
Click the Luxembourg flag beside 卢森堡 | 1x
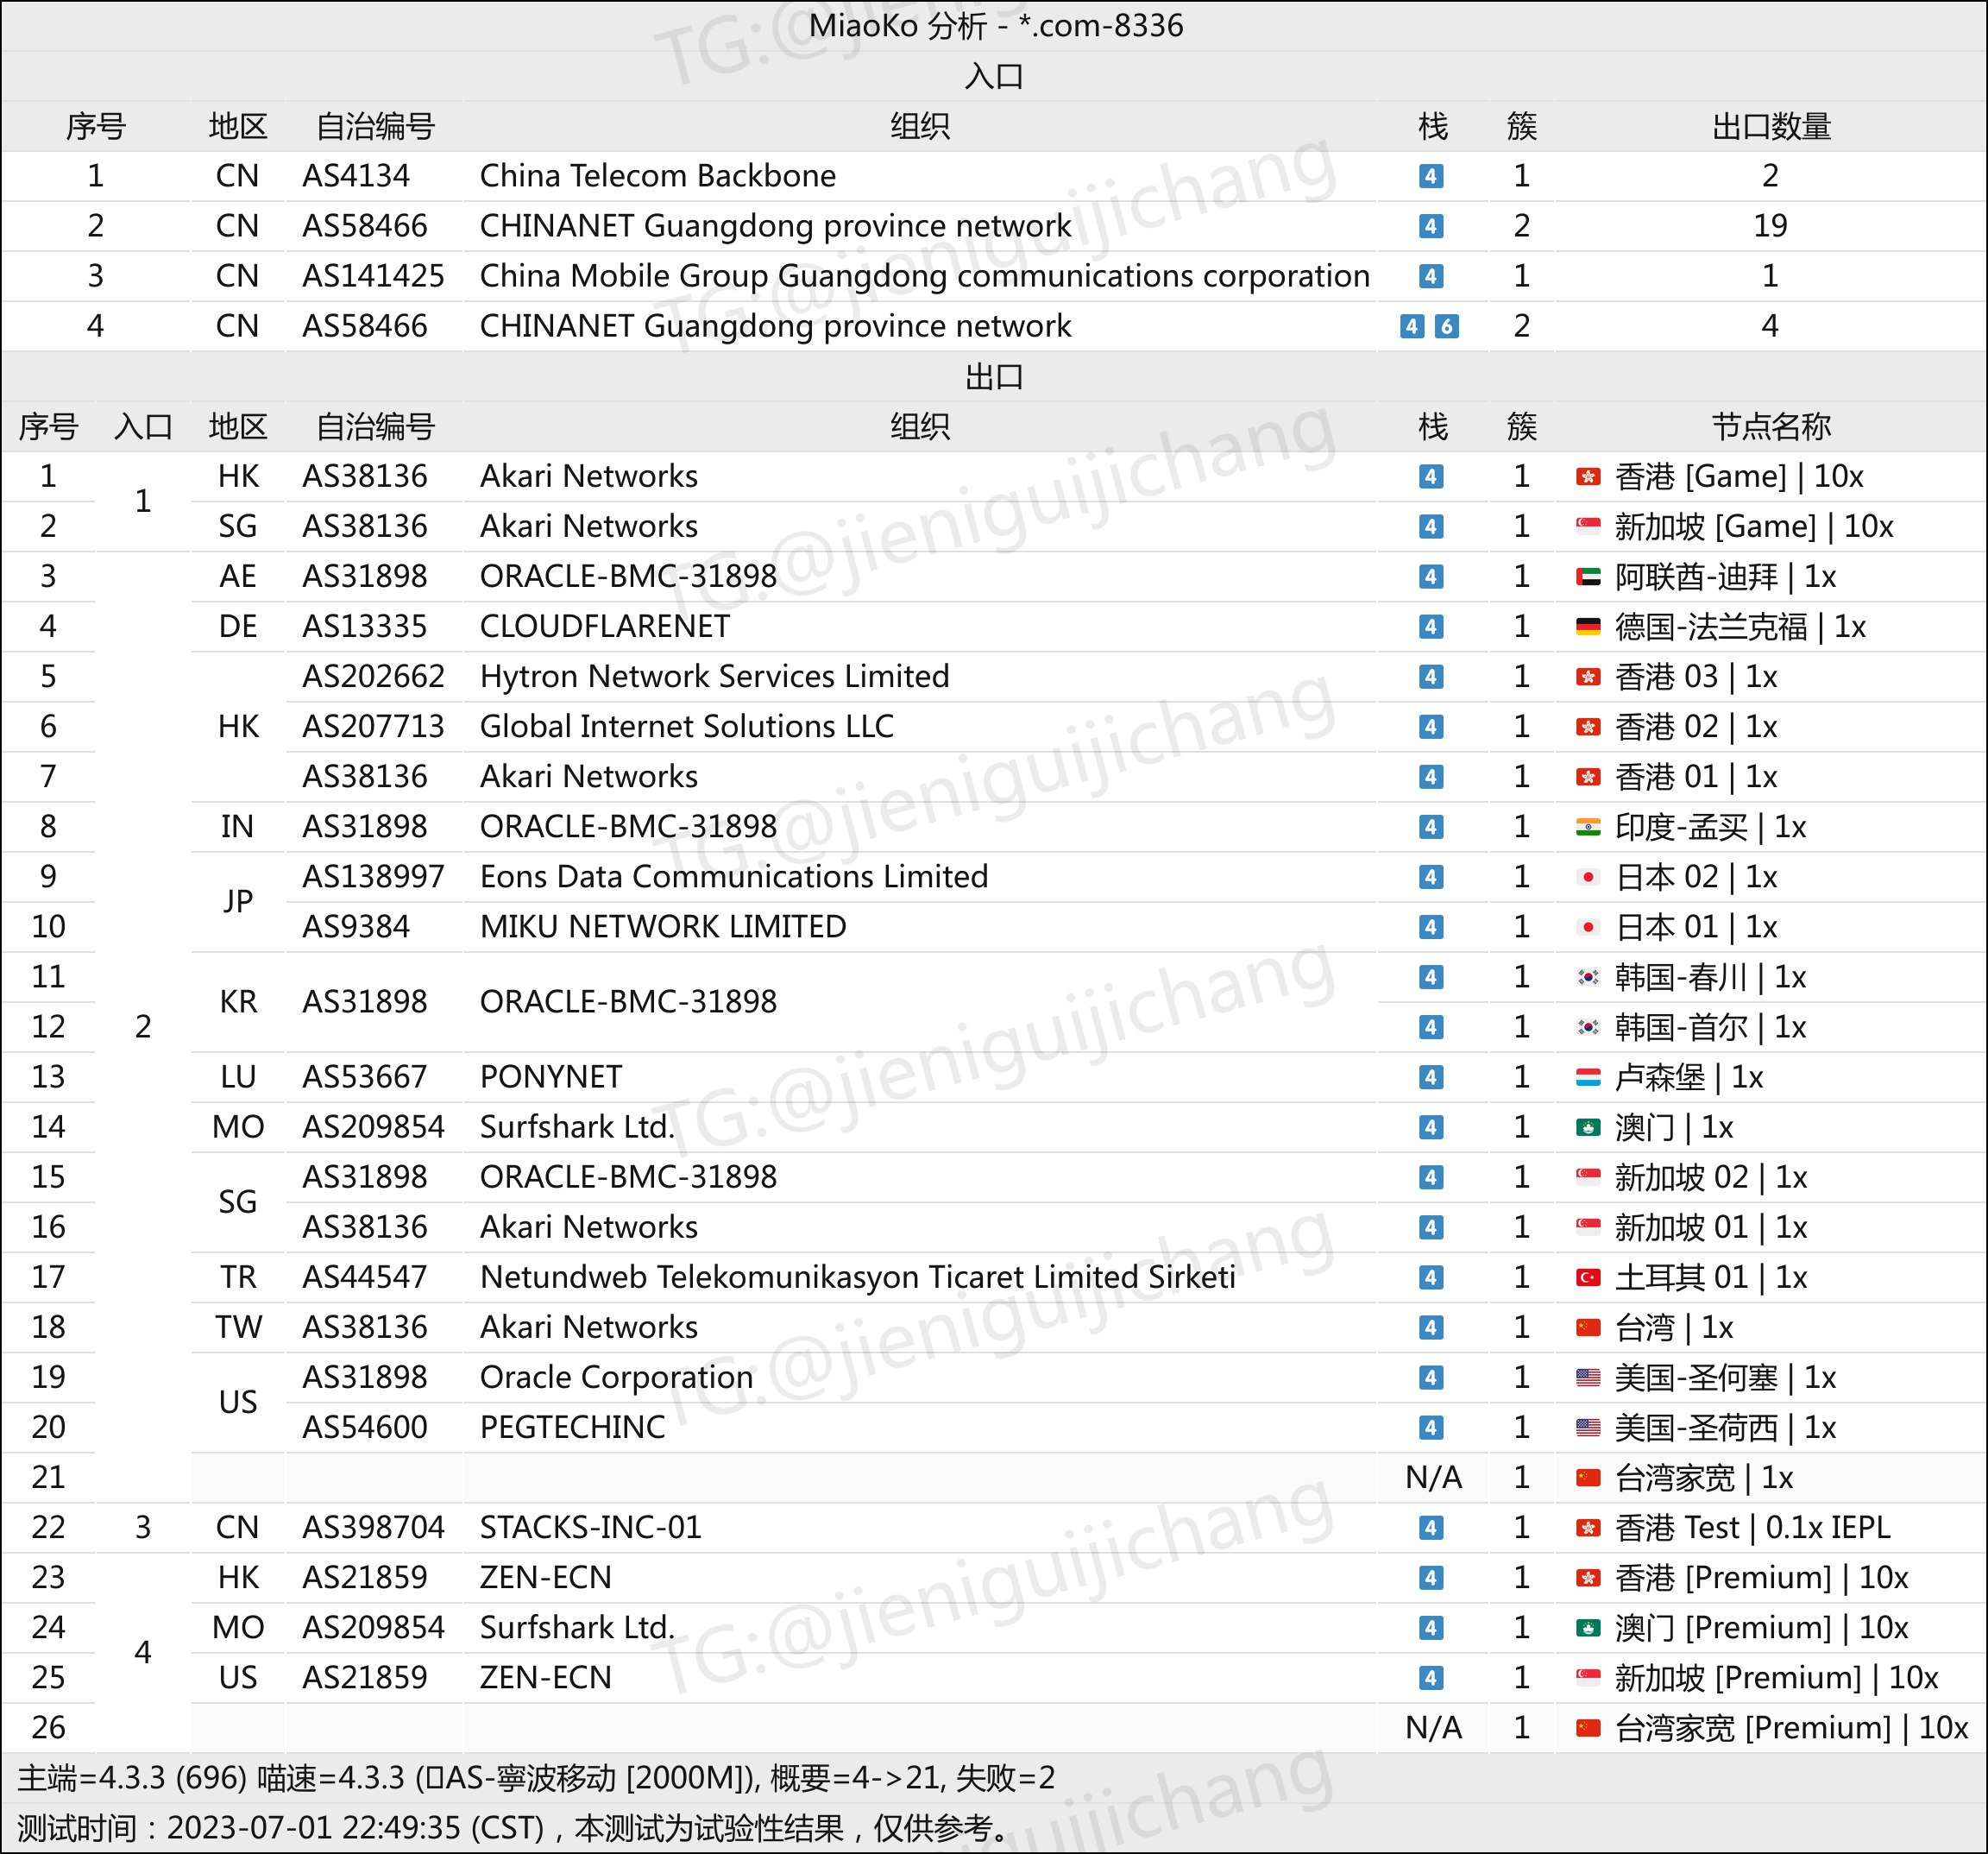(x=1588, y=1076)
